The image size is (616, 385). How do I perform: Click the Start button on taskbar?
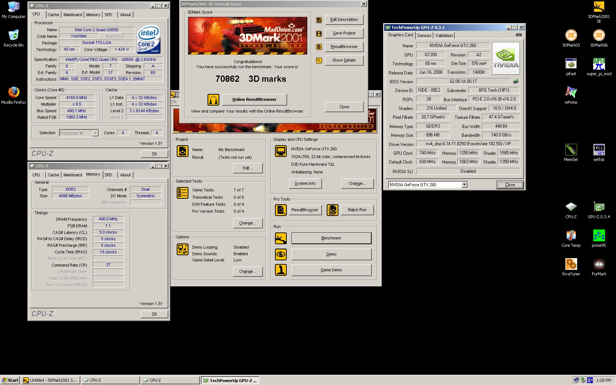pos(10,380)
